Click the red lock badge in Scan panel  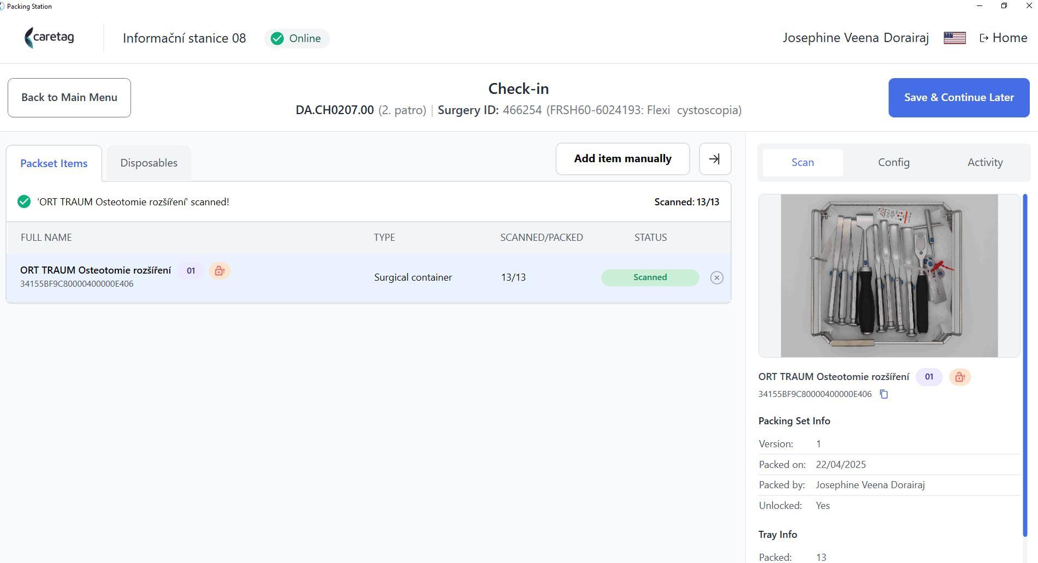pyautogui.click(x=959, y=377)
